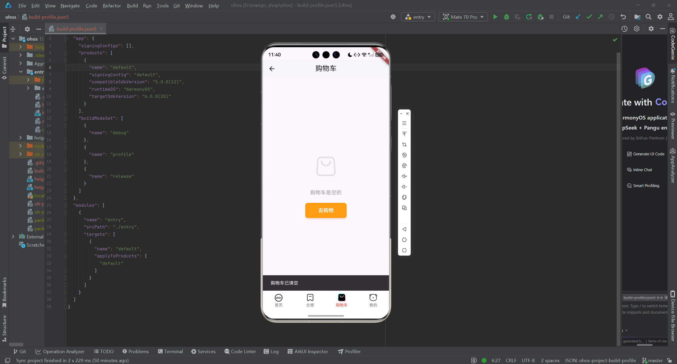This screenshot has height=364, width=677.
Task: Click the Debug bug icon
Action: pyautogui.click(x=506, y=17)
